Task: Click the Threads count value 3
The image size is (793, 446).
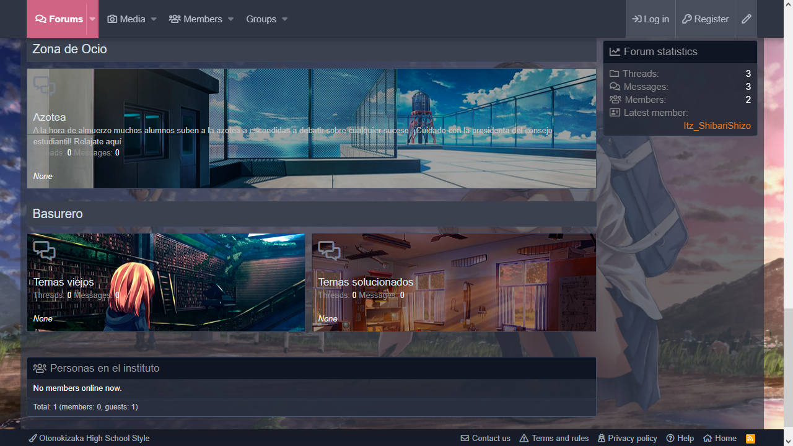Action: (748, 74)
